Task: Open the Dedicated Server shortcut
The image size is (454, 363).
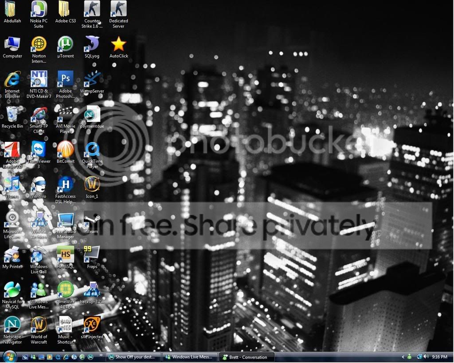Action: (x=118, y=14)
